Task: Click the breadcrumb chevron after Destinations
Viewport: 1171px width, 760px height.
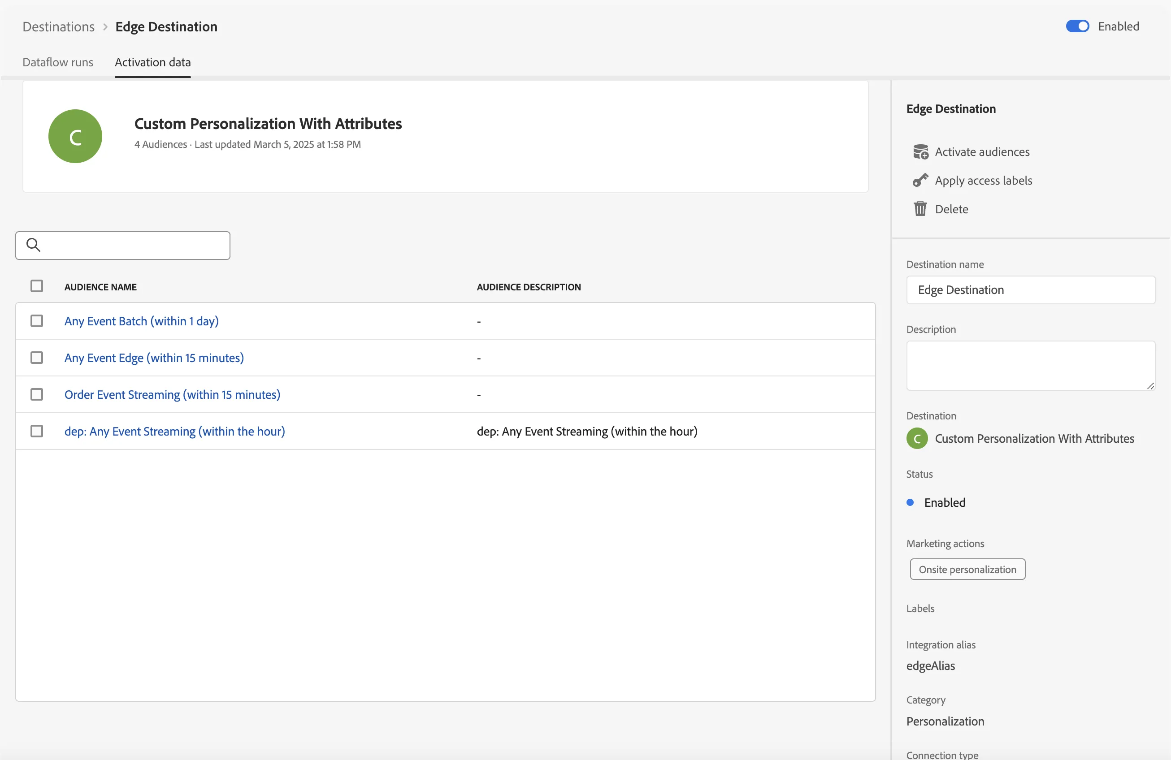Action: (x=105, y=27)
